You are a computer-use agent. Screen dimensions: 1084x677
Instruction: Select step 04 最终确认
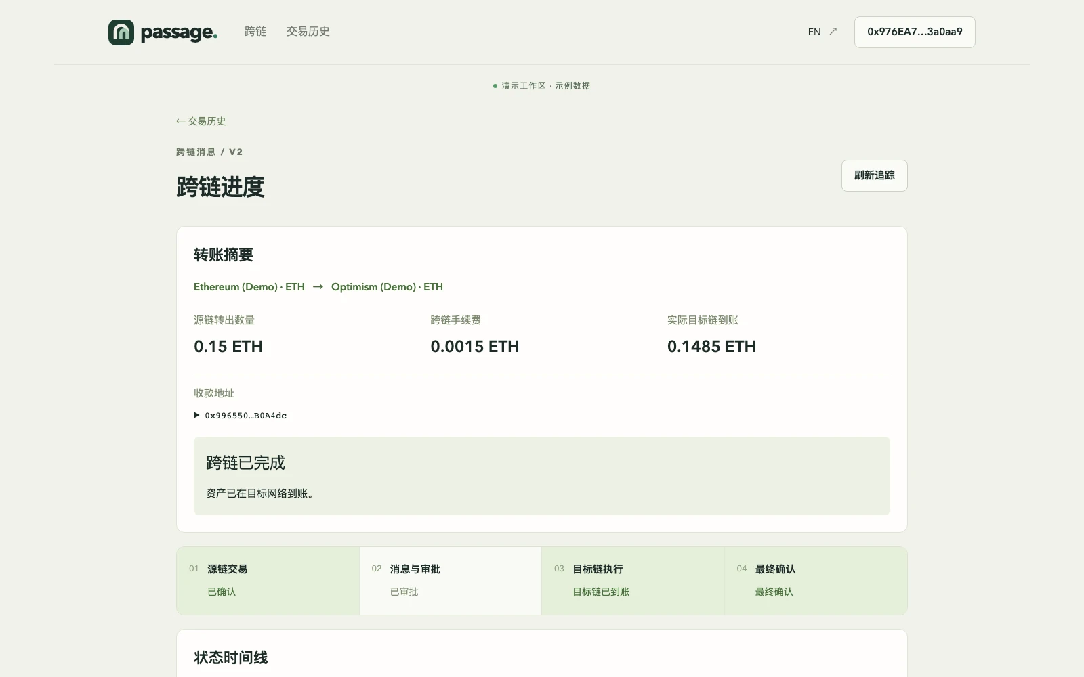click(816, 581)
